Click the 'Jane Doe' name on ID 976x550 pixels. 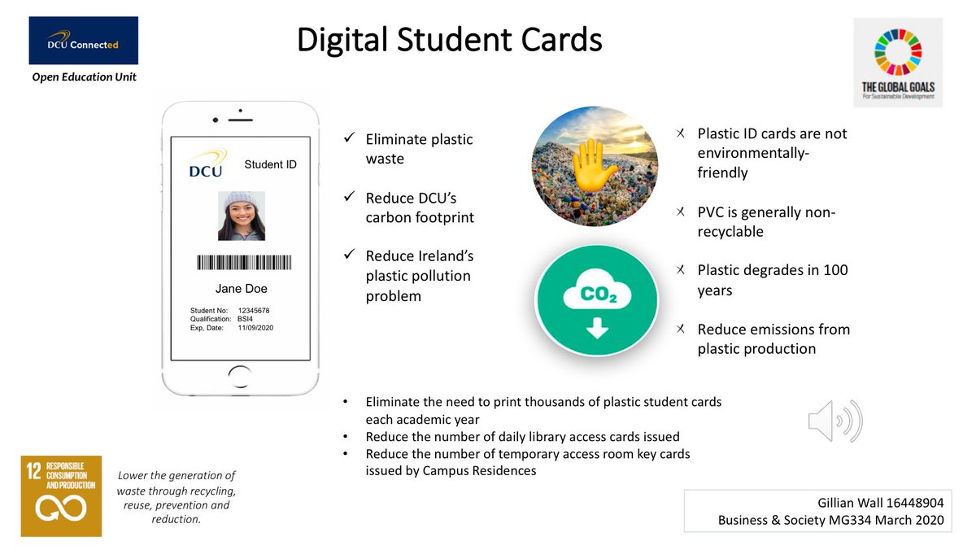[241, 289]
